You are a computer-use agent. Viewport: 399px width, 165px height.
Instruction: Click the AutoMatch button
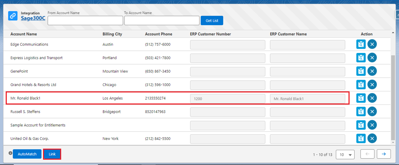point(27,154)
